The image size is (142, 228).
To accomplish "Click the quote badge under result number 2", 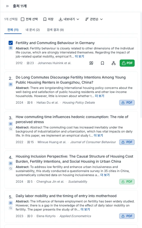I will (11, 84).
